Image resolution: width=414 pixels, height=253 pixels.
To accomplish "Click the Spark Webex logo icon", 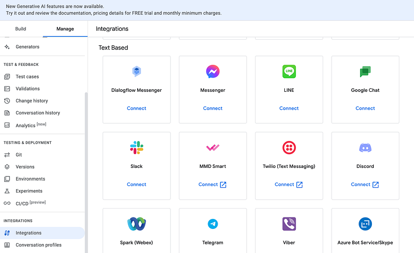I will point(137,224).
